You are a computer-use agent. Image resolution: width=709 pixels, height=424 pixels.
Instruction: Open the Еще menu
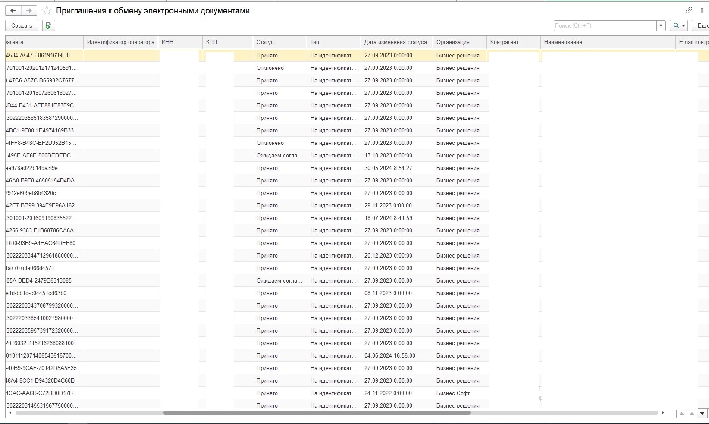coord(701,26)
